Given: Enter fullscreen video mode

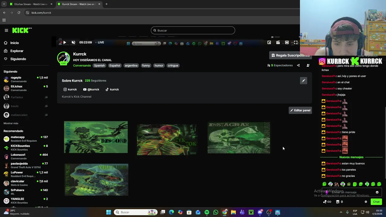Looking at the screenshot, I should (x=296, y=42).
